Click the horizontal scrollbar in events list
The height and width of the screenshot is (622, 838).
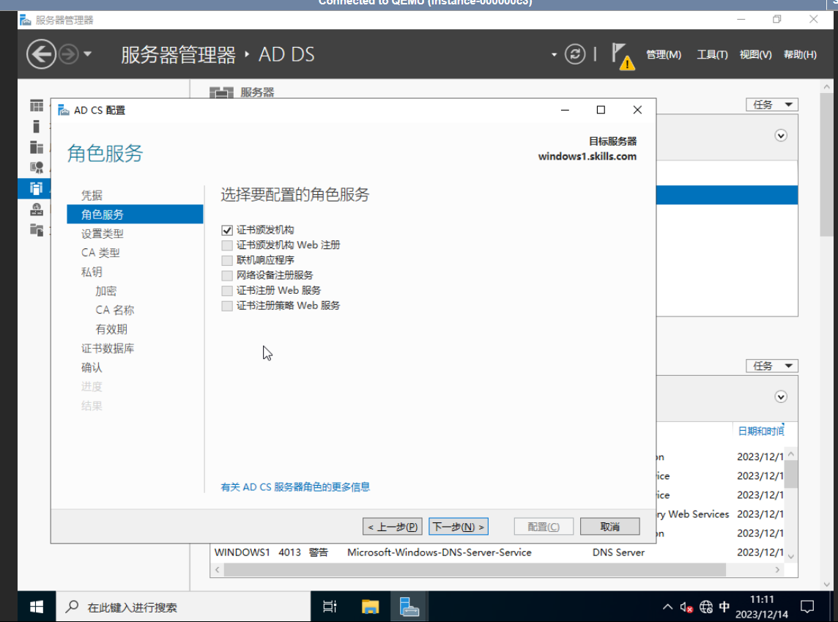point(469,569)
